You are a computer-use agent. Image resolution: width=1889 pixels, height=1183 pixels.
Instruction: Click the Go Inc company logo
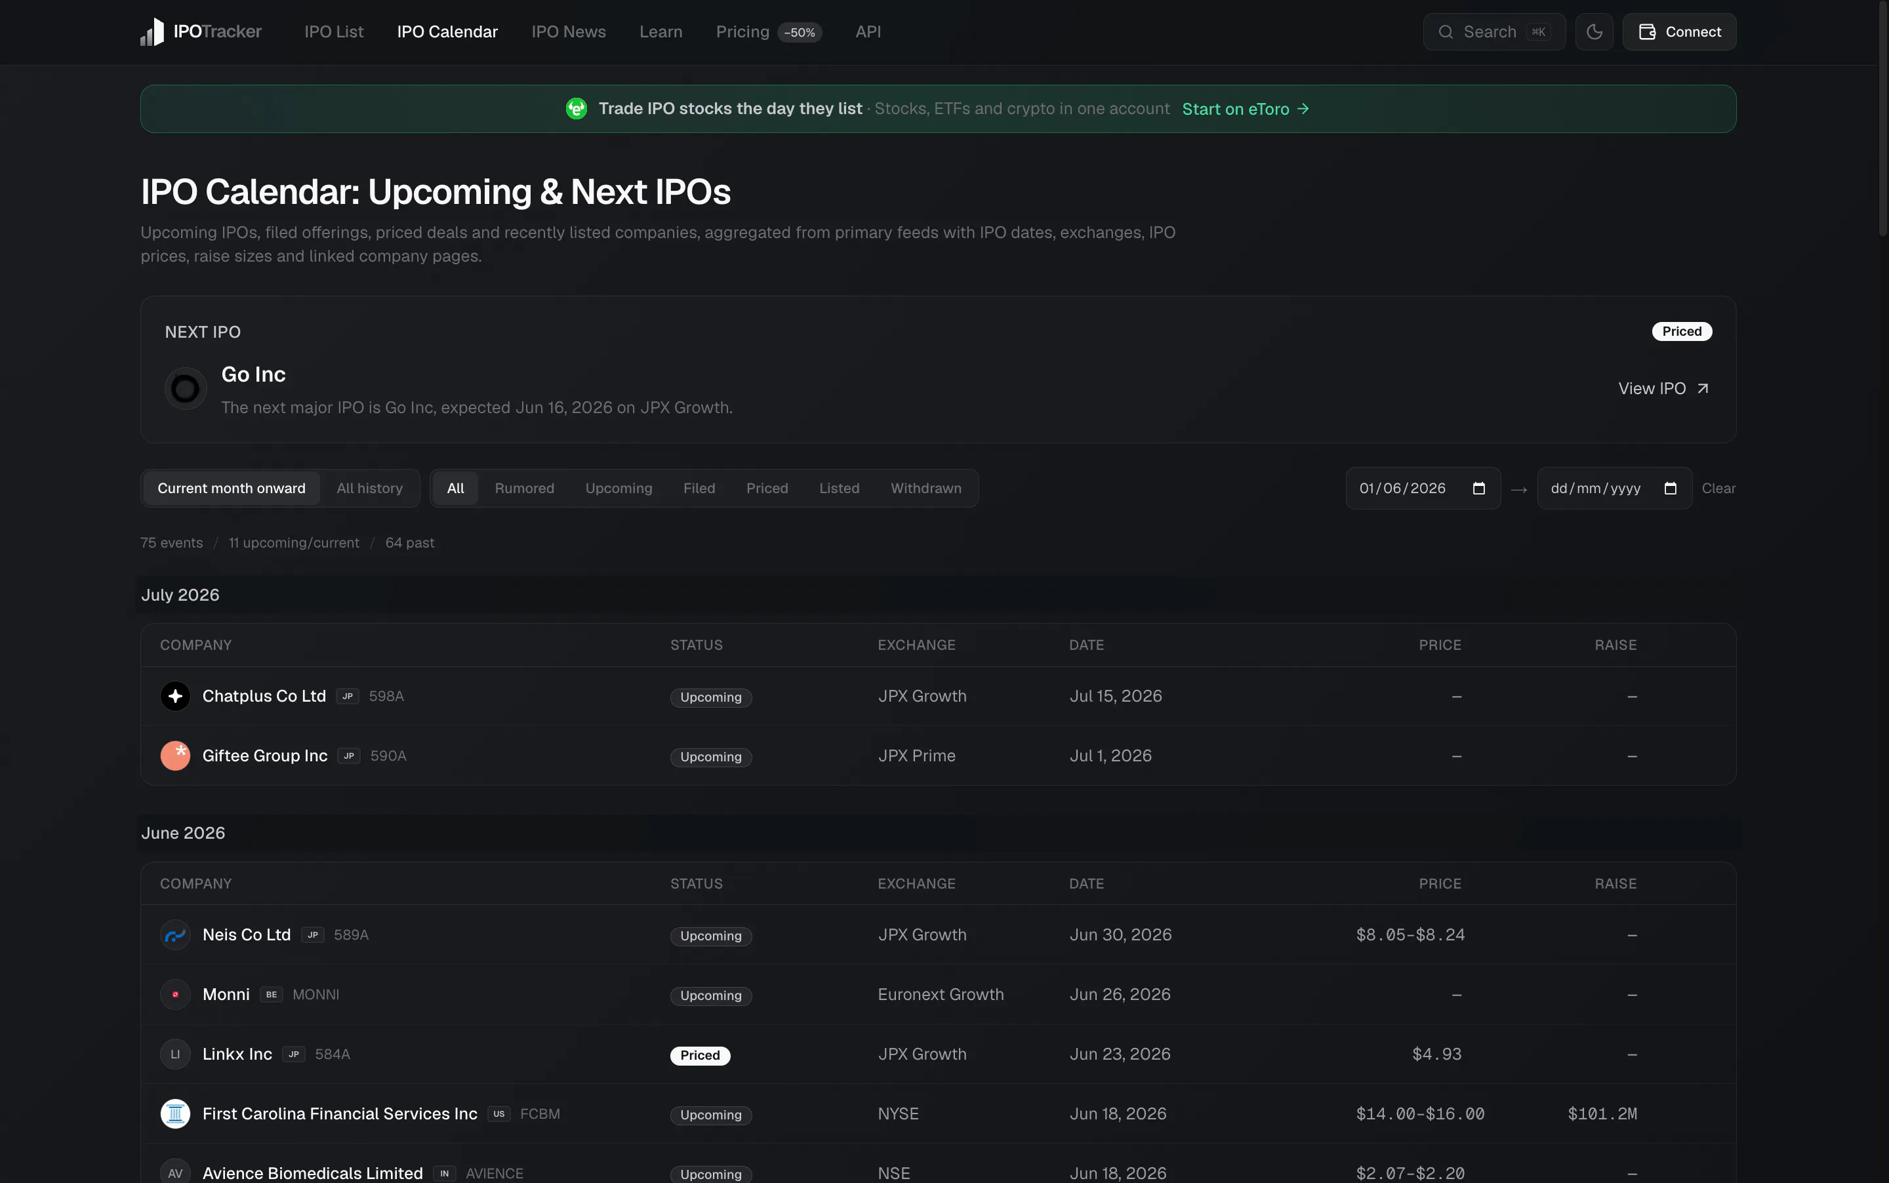(x=186, y=388)
